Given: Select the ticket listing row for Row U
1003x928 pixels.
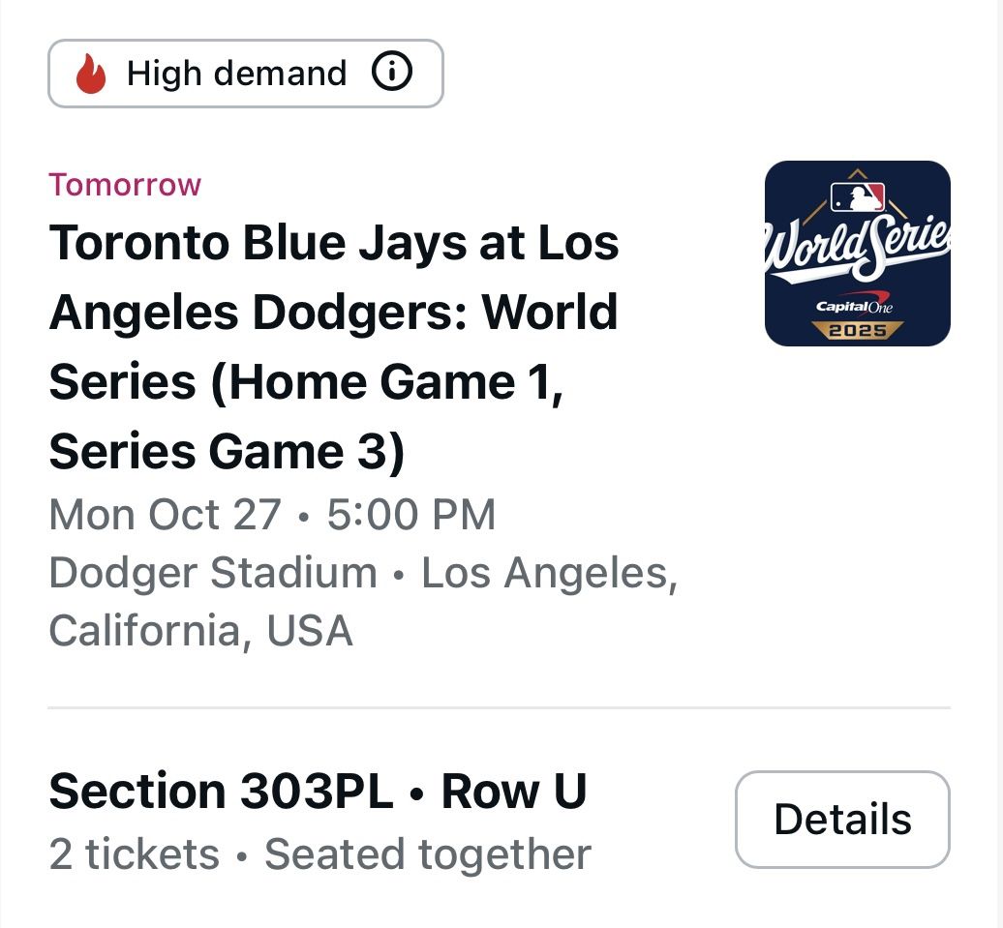Looking at the screenshot, I should point(387,819).
